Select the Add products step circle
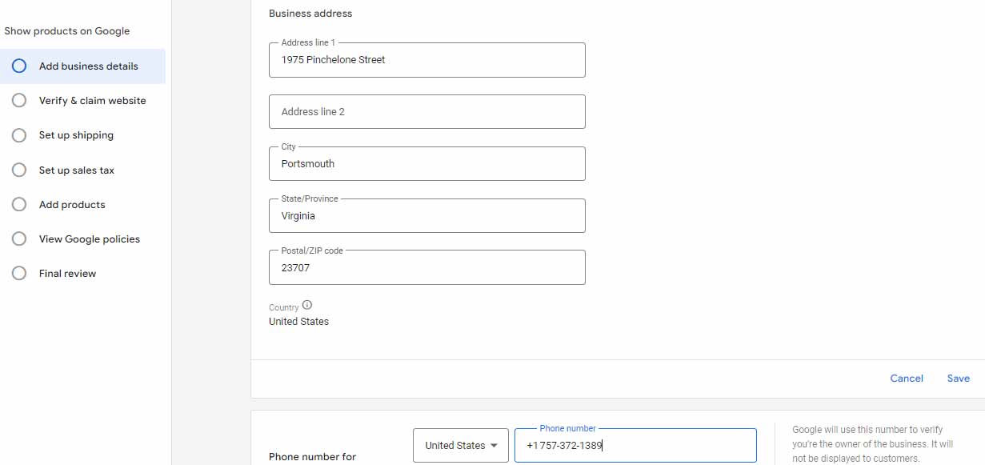The width and height of the screenshot is (985, 465). (19, 204)
